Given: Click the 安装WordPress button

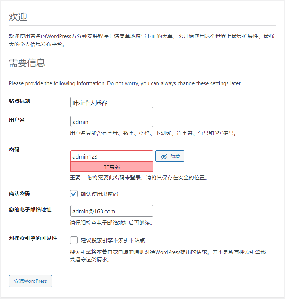Looking at the screenshot, I should coord(31,281).
